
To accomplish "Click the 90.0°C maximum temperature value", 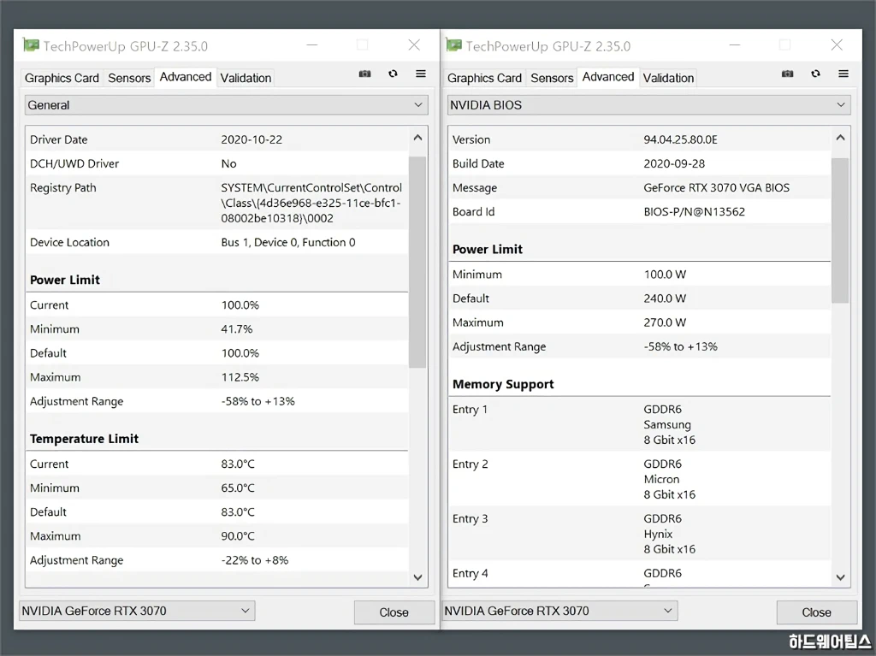I will pos(238,536).
